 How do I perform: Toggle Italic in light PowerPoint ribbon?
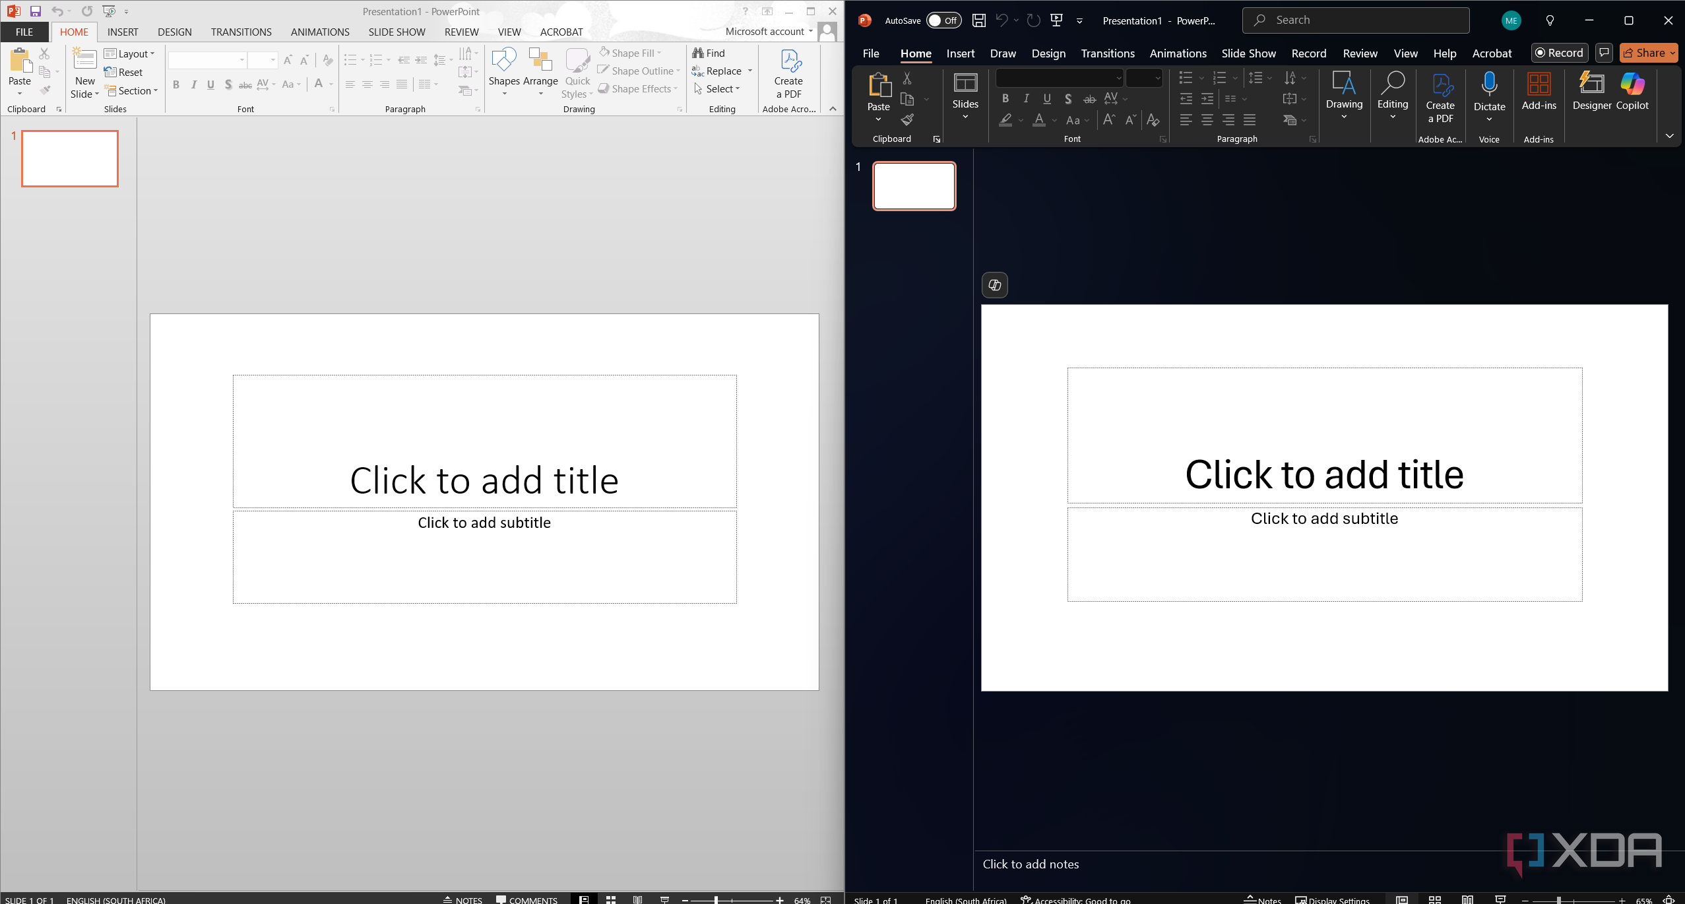193,84
